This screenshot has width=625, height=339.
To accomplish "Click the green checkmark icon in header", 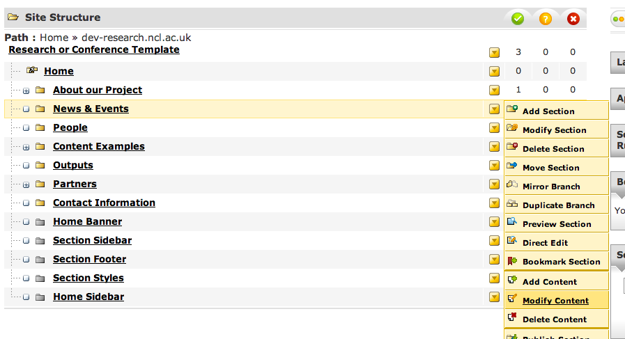I will (x=518, y=19).
